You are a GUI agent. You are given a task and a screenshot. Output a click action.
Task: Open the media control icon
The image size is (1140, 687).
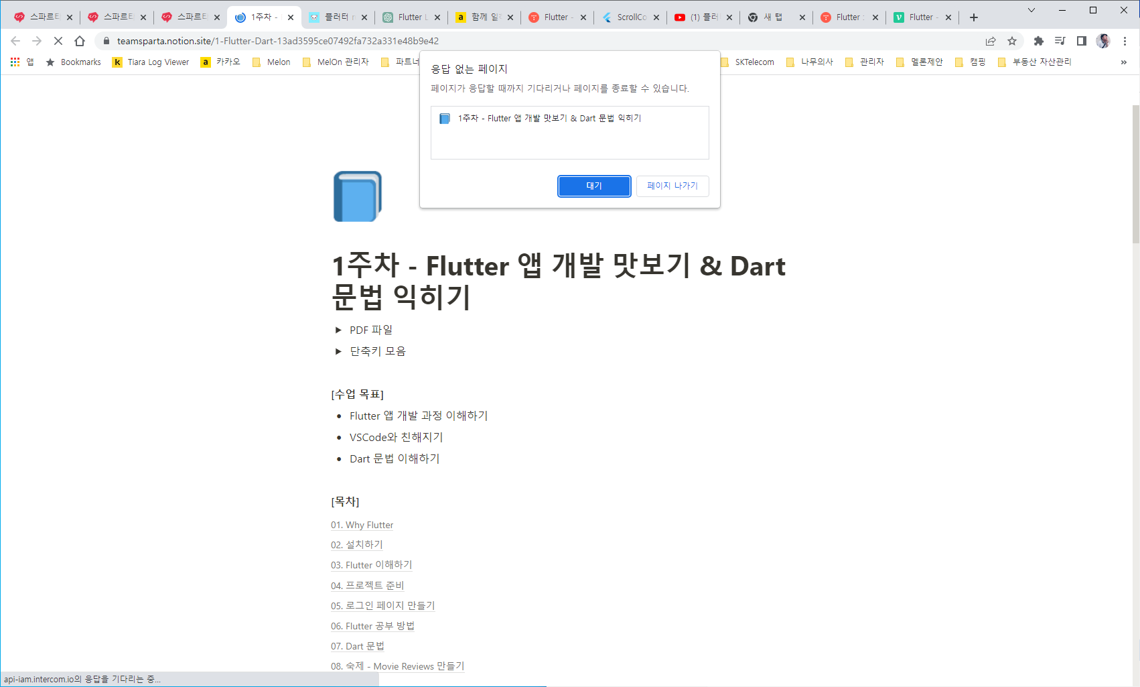click(1060, 41)
